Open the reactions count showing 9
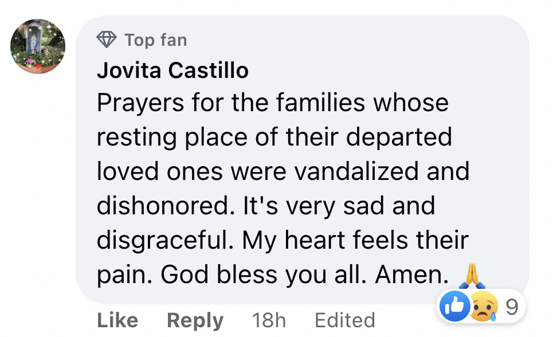Screen dimensions: 557x337 512,308
